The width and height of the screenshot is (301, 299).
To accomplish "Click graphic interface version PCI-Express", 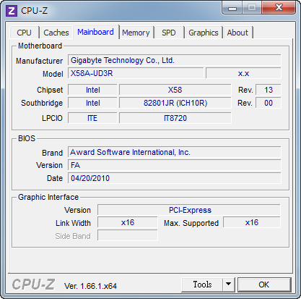I will 189,210.
